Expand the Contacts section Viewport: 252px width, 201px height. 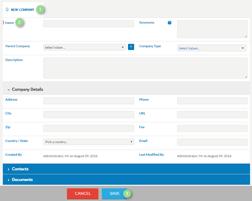click(126, 169)
